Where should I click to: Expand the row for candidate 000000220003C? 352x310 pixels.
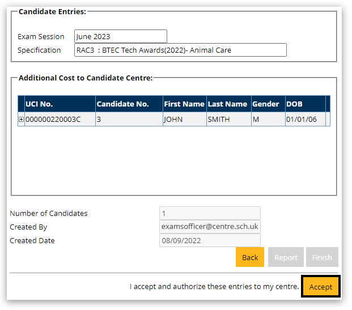(x=22, y=120)
